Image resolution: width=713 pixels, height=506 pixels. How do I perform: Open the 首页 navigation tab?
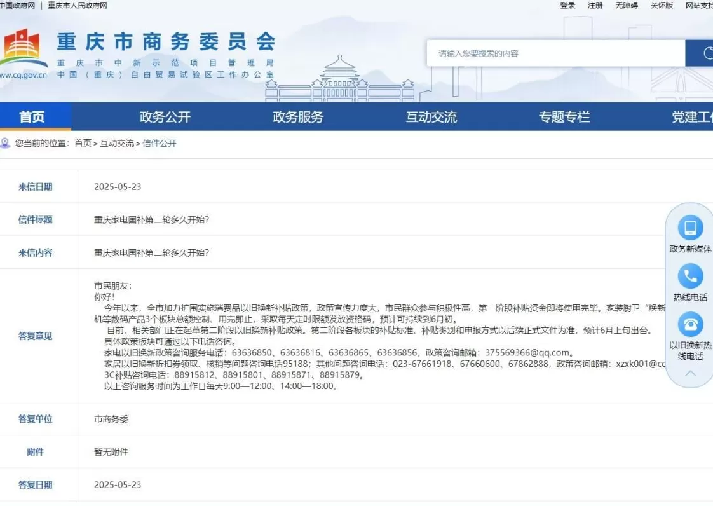[x=32, y=117]
